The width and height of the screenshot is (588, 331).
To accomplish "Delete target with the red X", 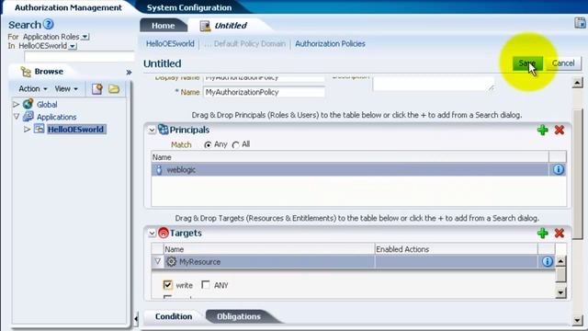I will [x=560, y=233].
